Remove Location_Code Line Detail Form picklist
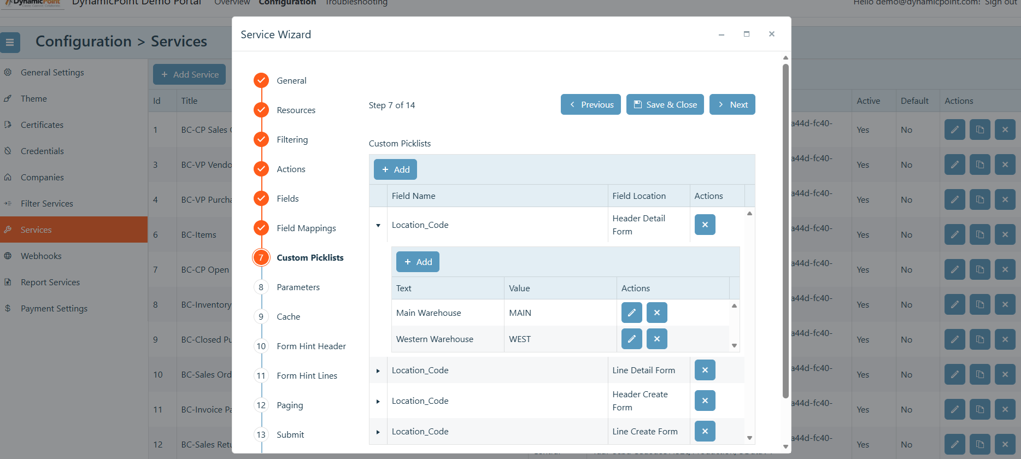This screenshot has height=459, width=1021. [705, 370]
